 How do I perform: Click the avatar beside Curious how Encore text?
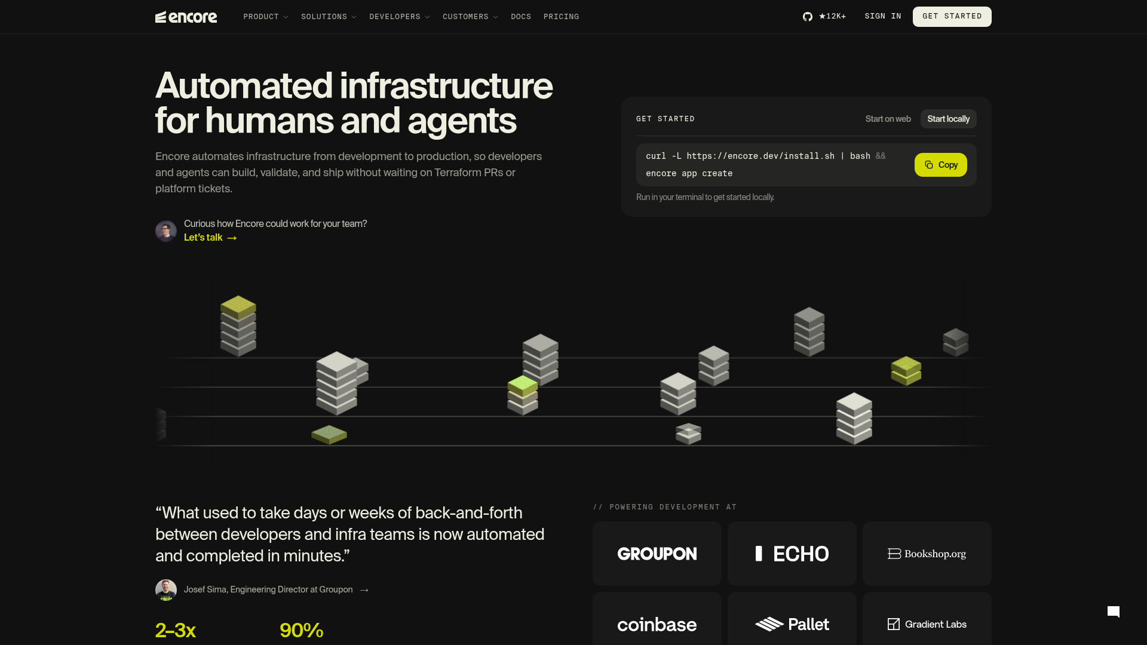(166, 231)
